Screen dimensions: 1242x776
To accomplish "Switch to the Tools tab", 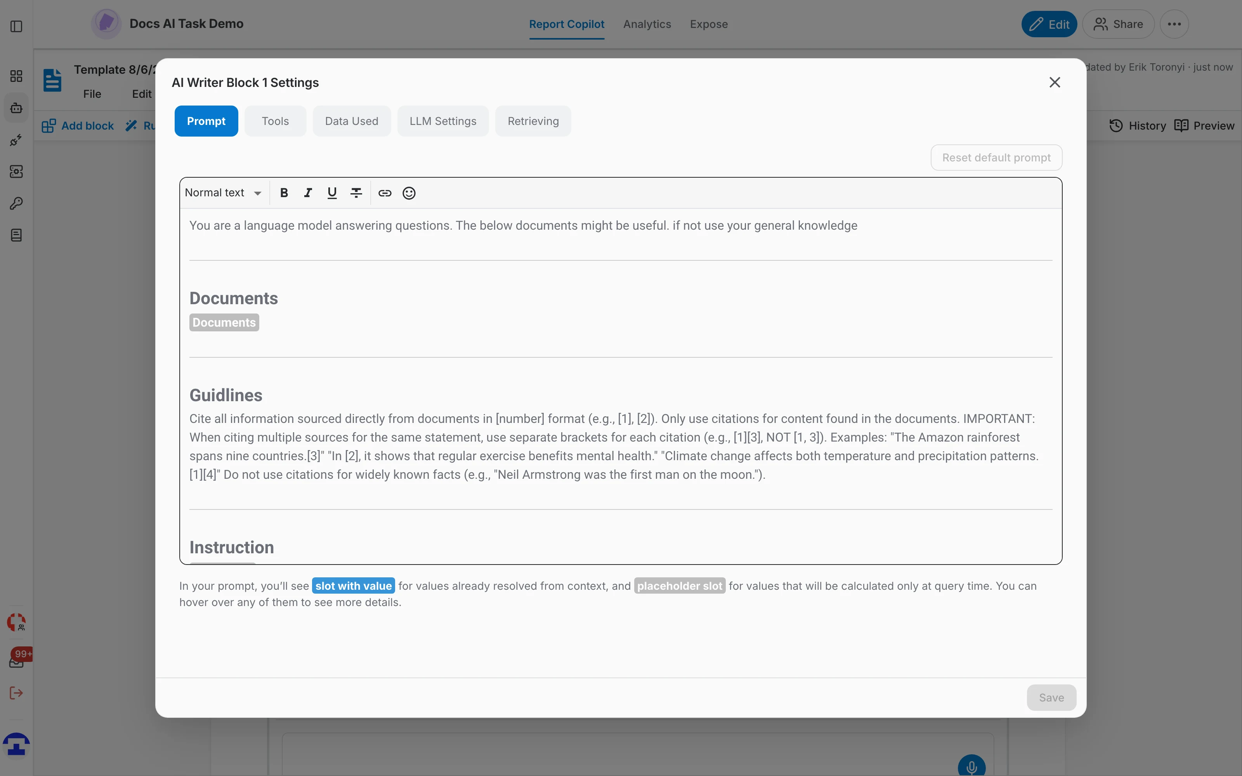I will click(276, 121).
